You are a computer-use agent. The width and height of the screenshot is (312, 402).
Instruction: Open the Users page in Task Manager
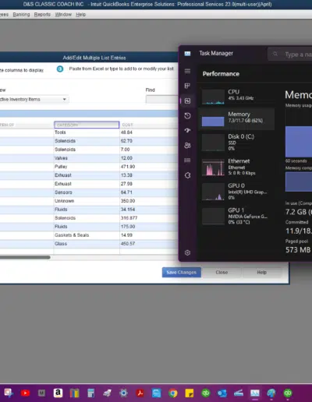pyautogui.click(x=187, y=145)
